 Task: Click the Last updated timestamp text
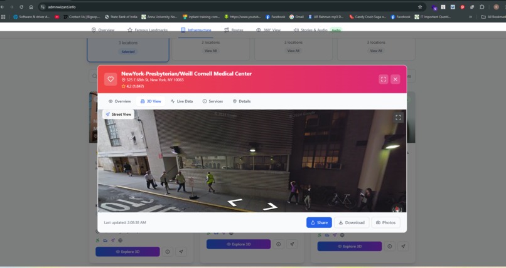coord(125,222)
